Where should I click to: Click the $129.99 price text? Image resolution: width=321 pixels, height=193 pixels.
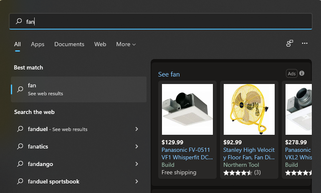click(172, 142)
